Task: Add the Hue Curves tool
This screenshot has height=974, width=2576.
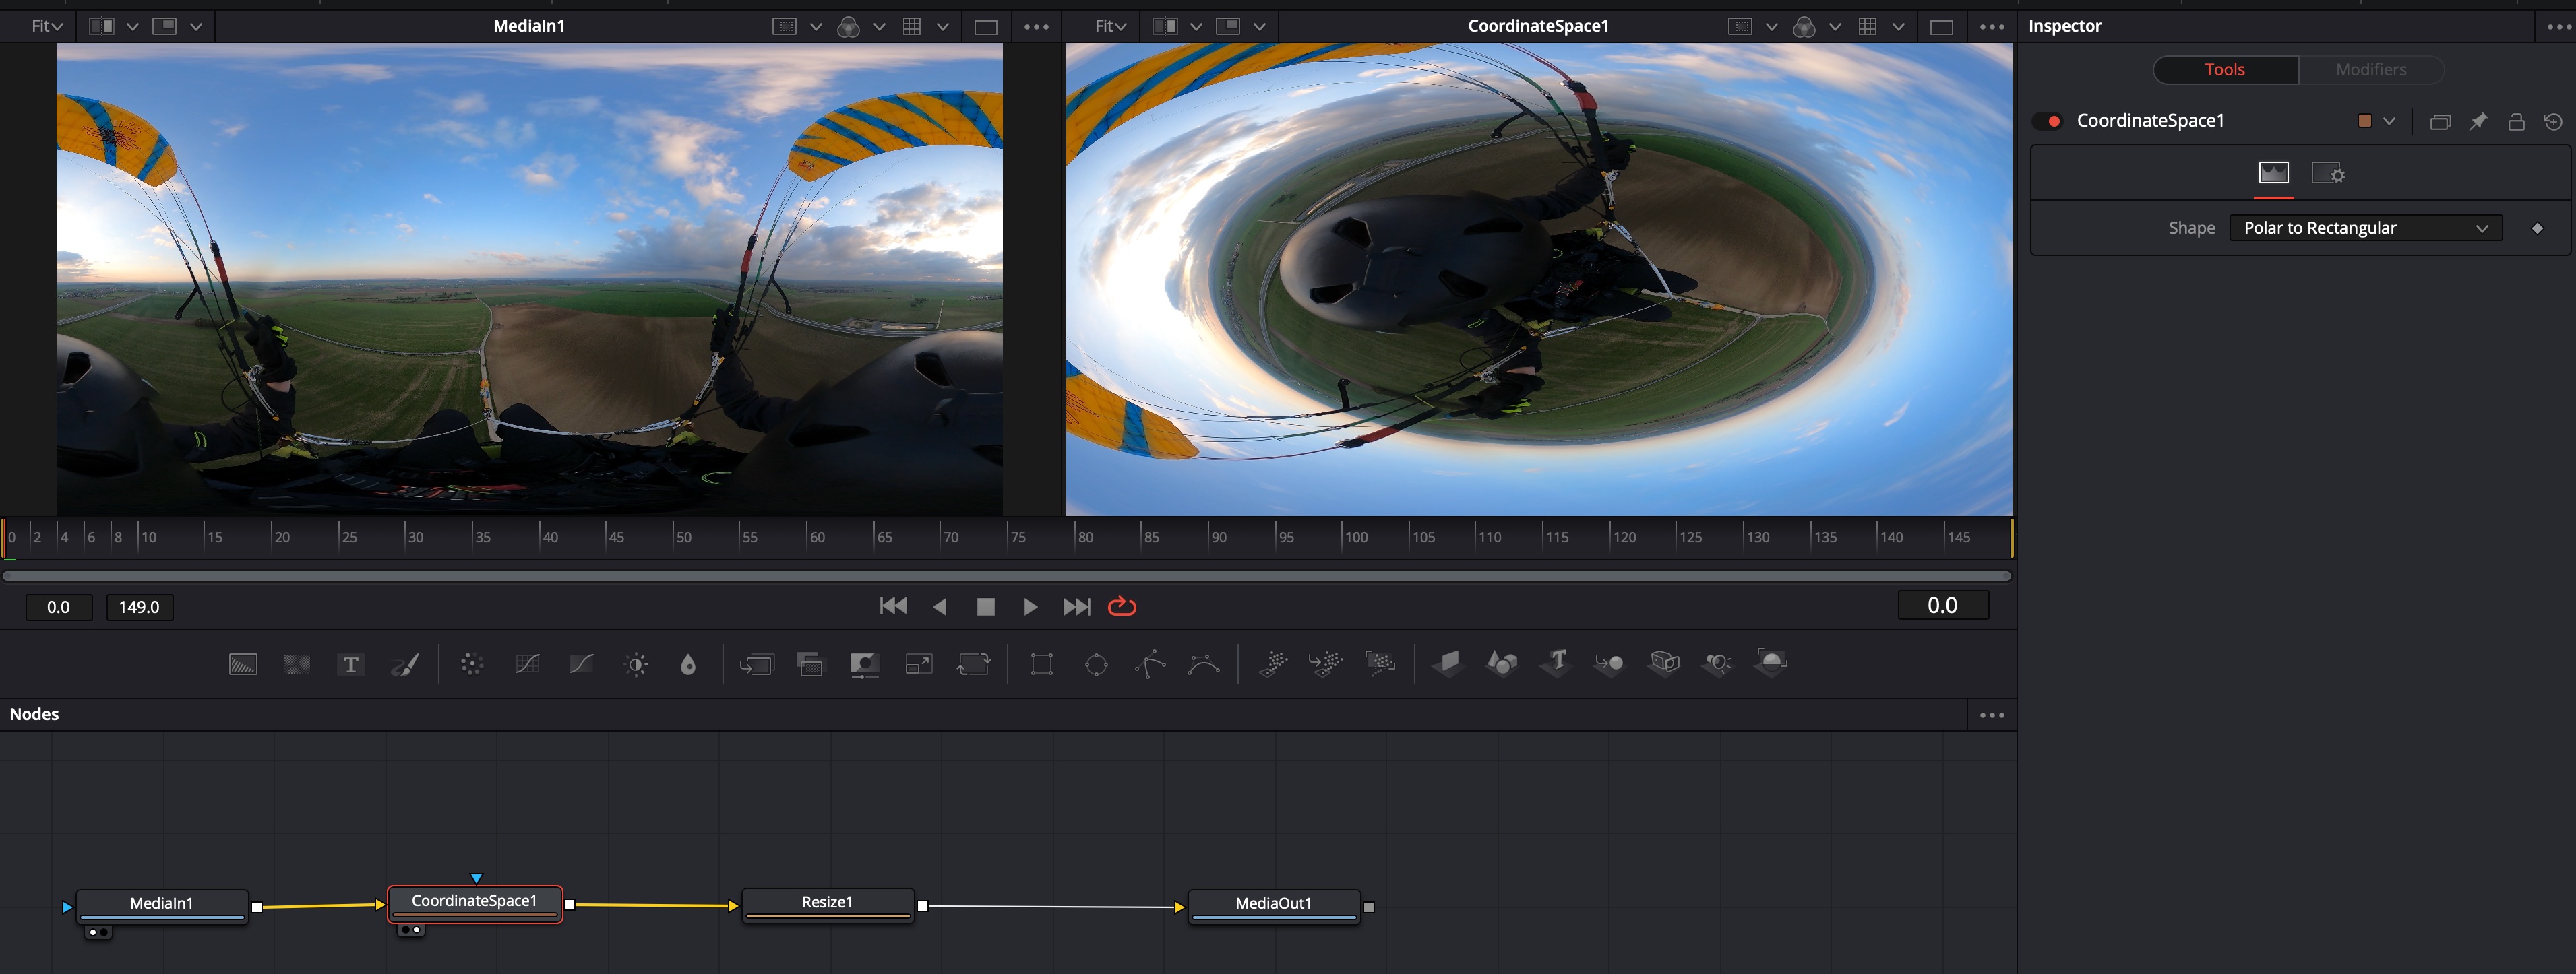Action: 581,664
